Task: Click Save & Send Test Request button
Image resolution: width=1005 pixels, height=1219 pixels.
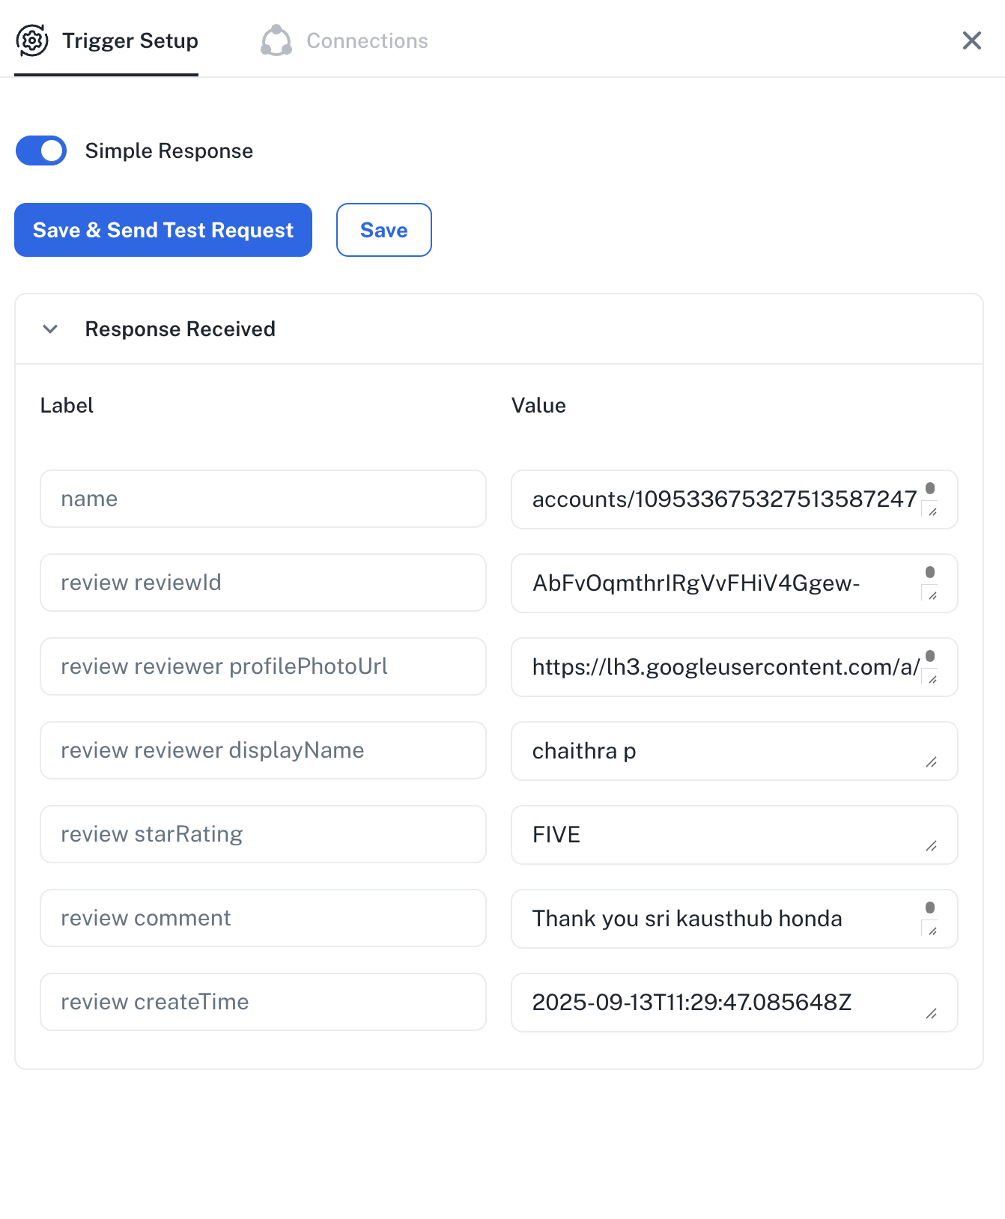Action: coord(163,230)
